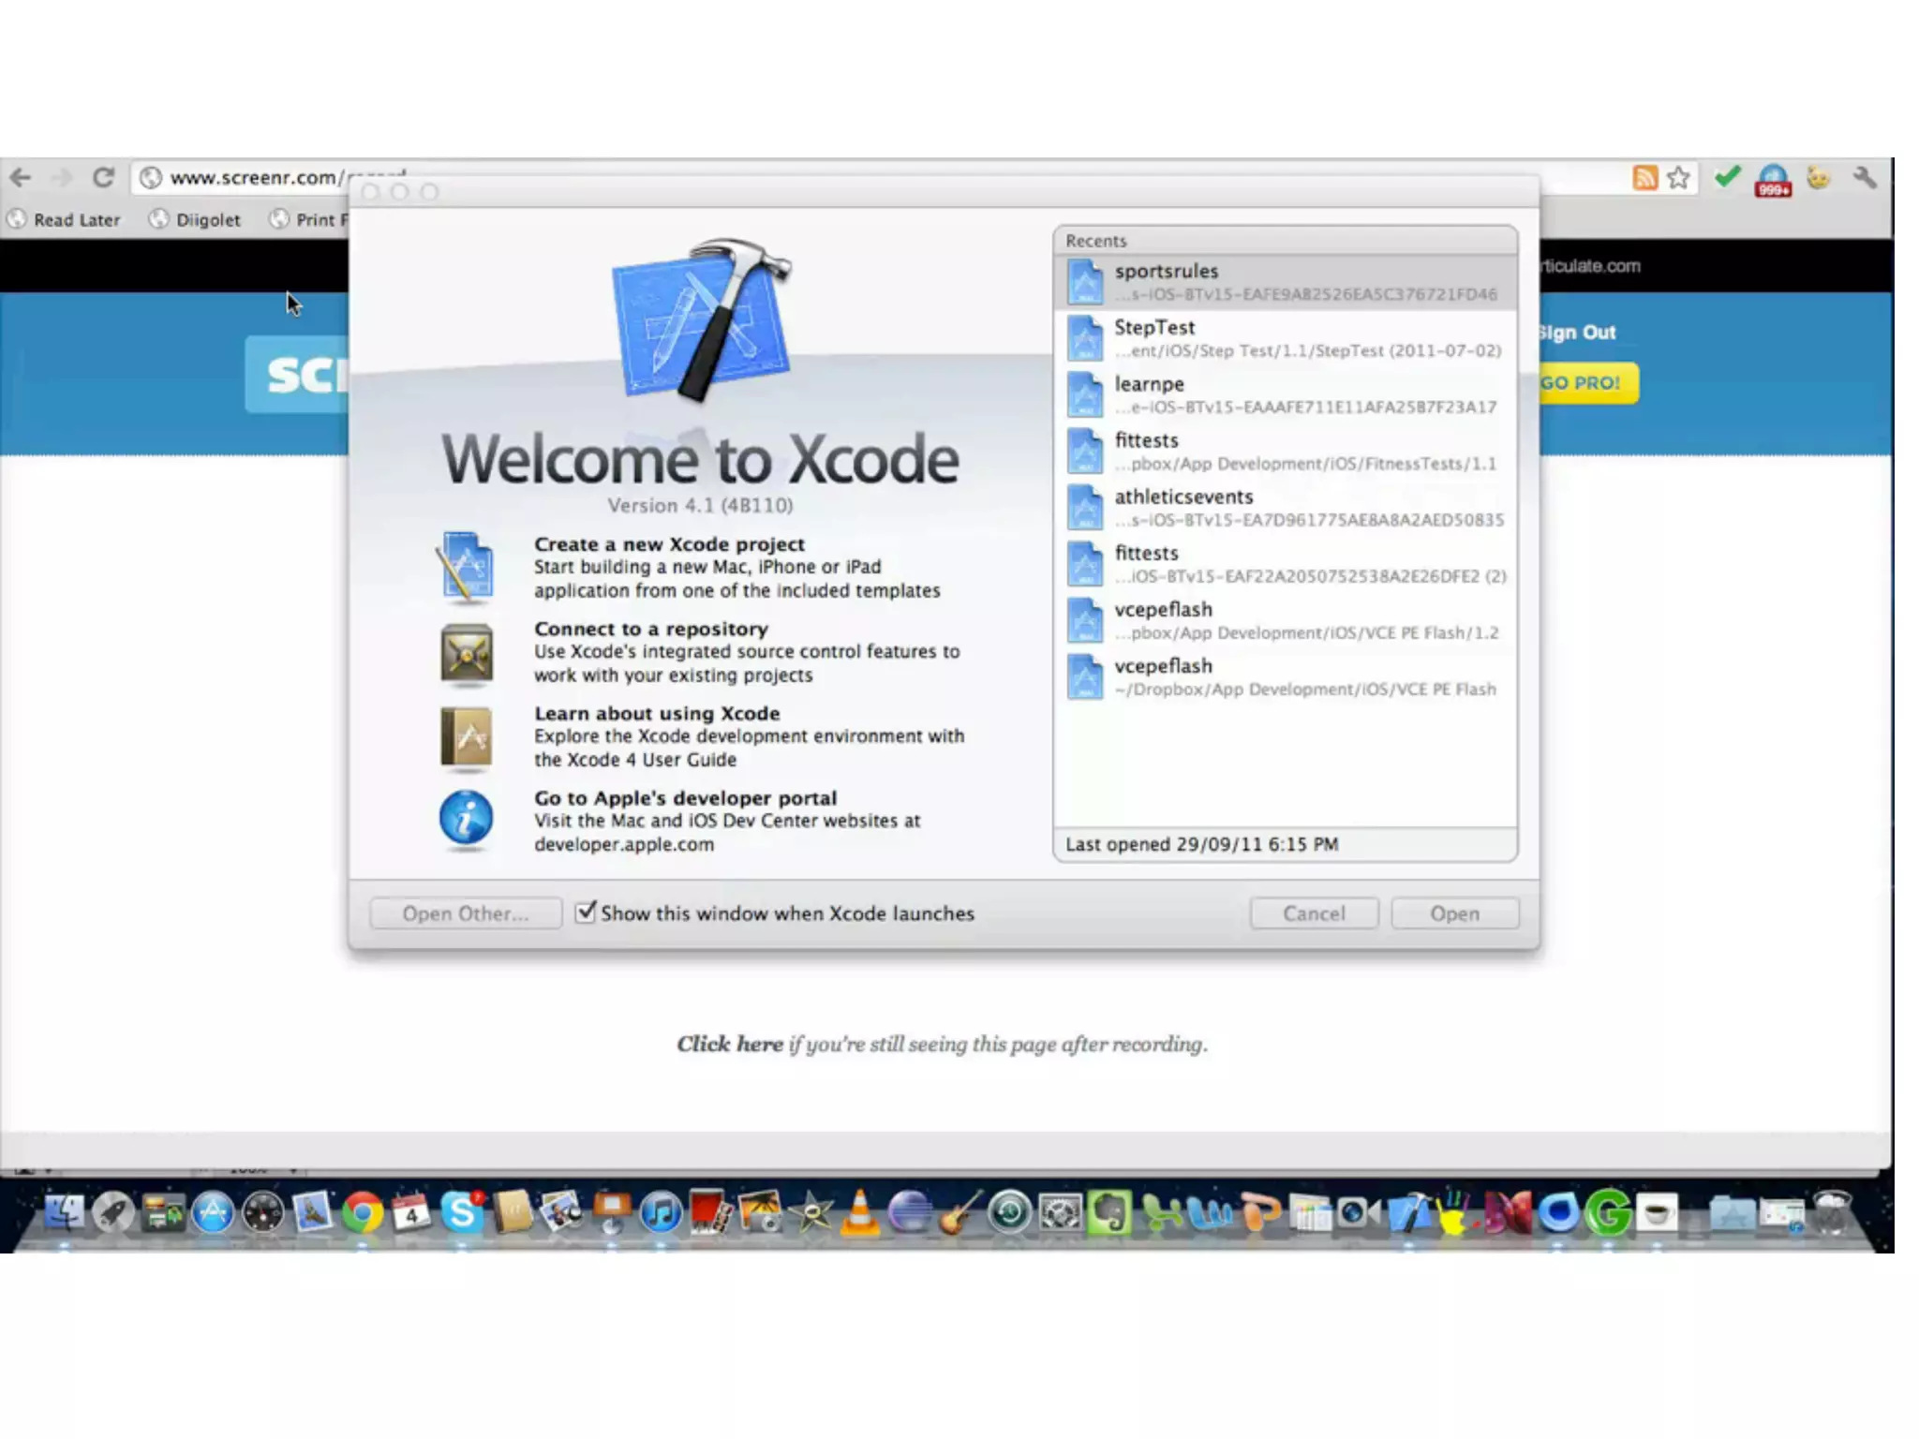Open VLC cone icon in Dock
This screenshot has width=1919, height=1439.
tap(859, 1212)
